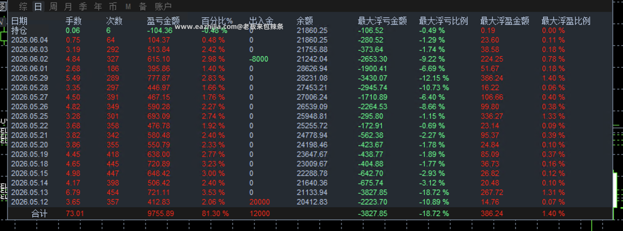The width and height of the screenshot is (623, 231).
Task: Select the 2026.05.28 date row
Action: [x=30, y=88]
